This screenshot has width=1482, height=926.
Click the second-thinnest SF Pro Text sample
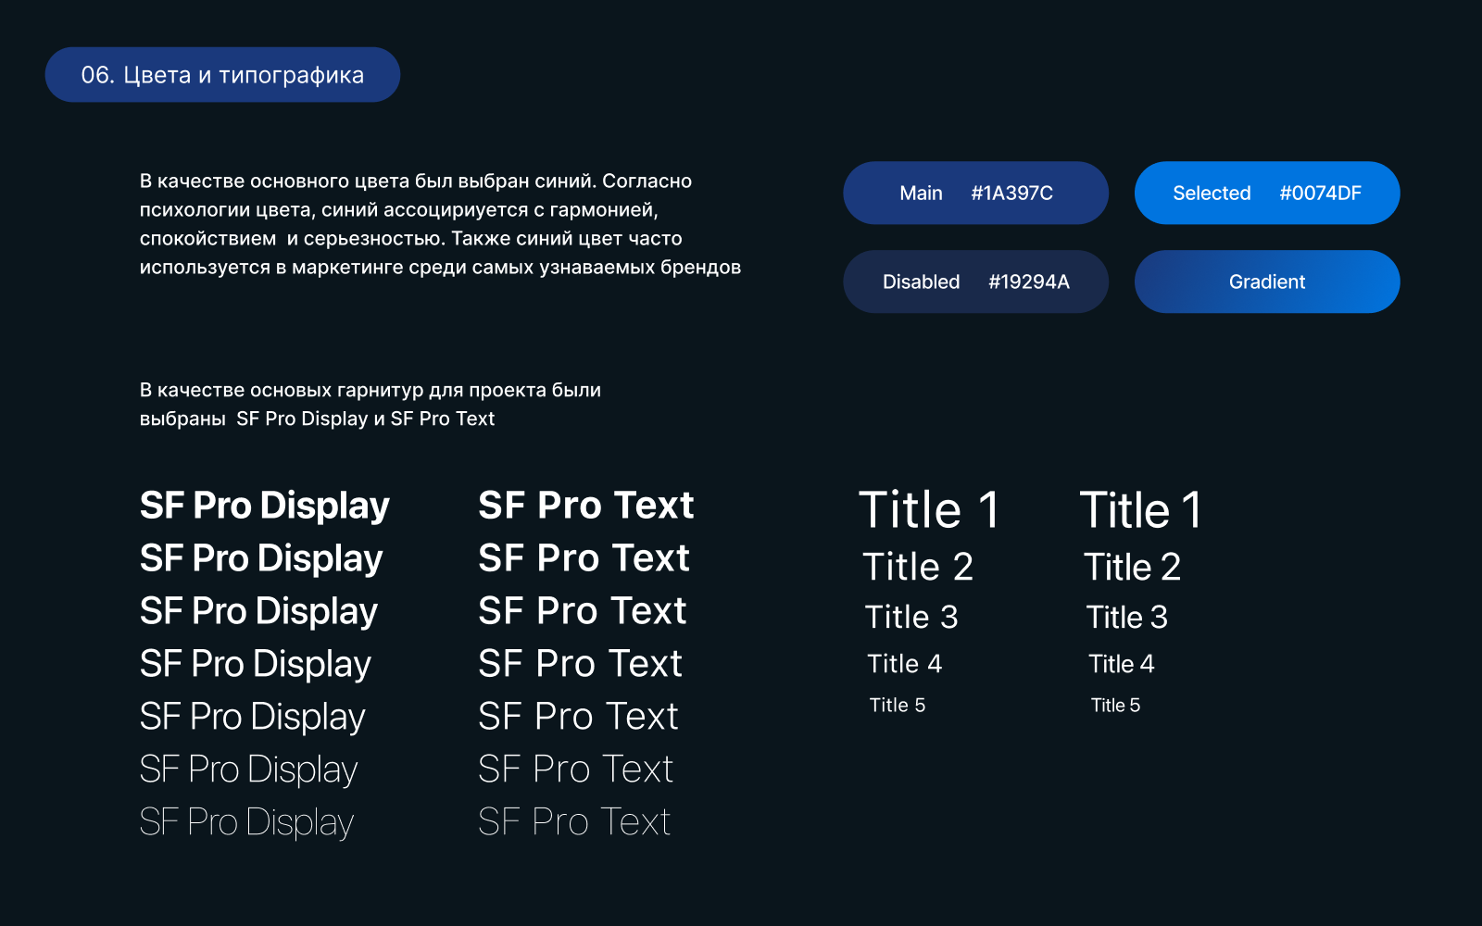pyautogui.click(x=575, y=770)
